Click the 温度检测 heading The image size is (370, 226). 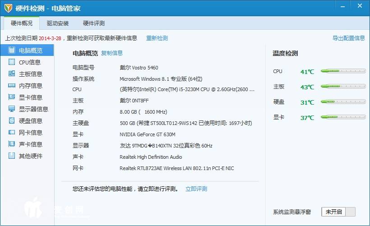pos(285,53)
